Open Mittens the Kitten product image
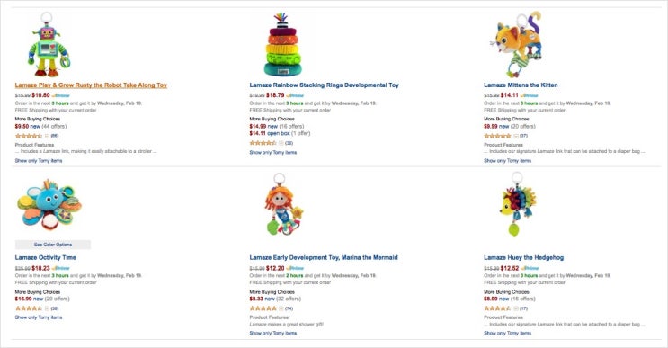This screenshot has width=668, height=348. (x=517, y=44)
